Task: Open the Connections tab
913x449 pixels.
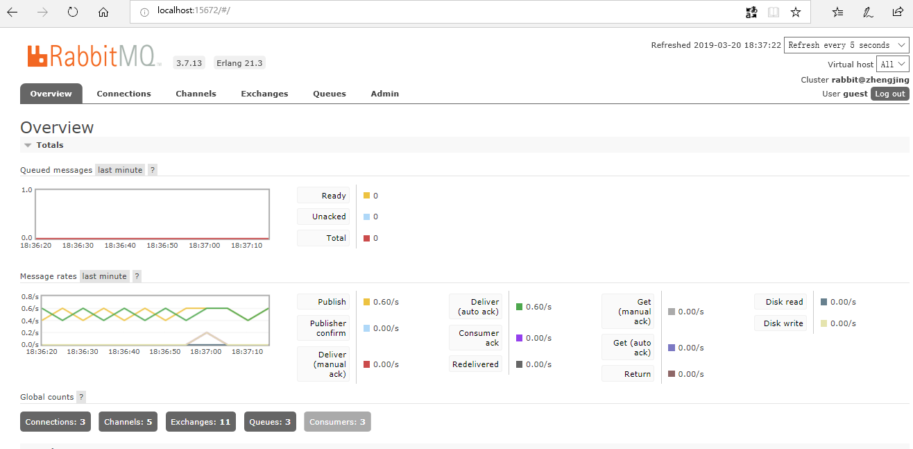Action: pyautogui.click(x=123, y=94)
